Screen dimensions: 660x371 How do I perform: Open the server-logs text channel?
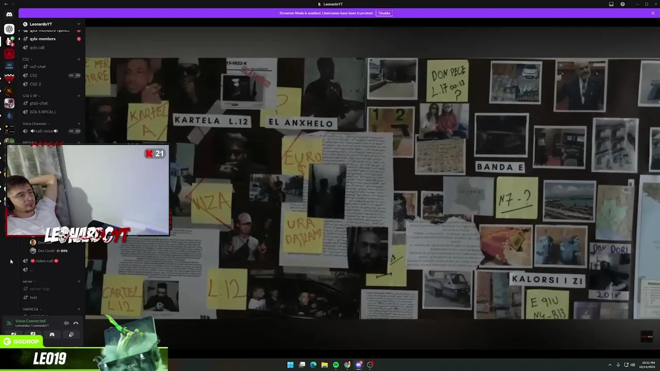pyautogui.click(x=52, y=289)
